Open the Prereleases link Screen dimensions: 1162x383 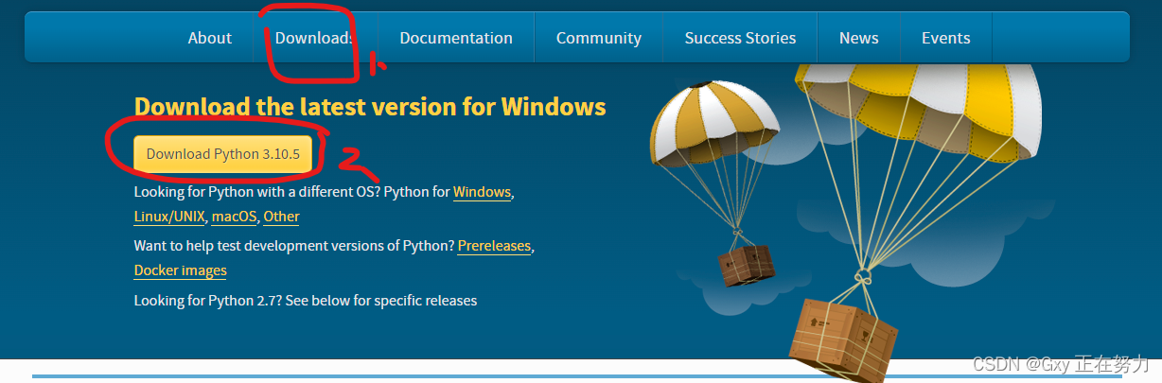point(494,246)
